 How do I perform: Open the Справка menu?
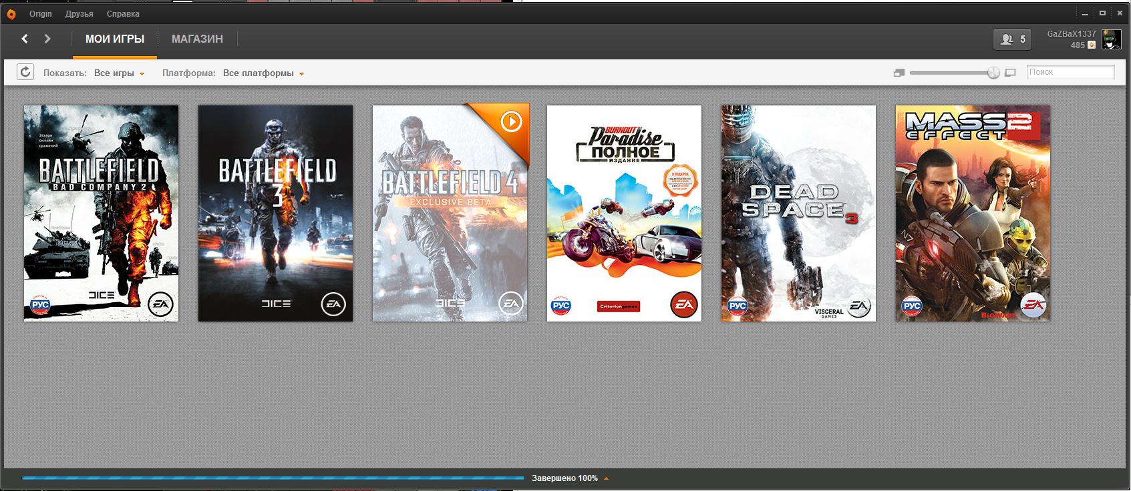[x=124, y=14]
